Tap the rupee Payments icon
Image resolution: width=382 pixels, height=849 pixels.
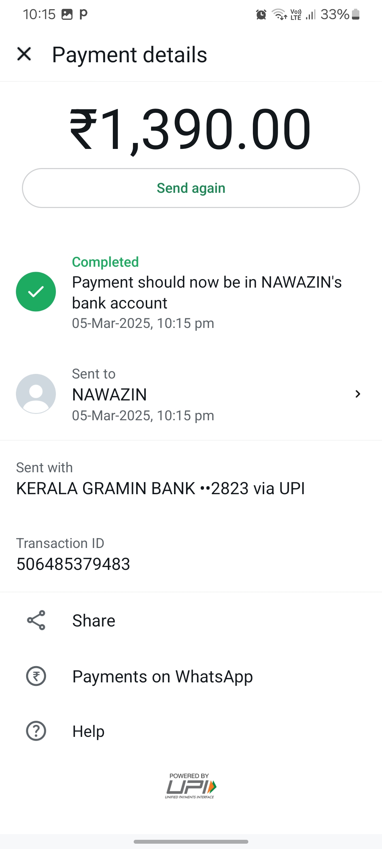click(x=36, y=676)
